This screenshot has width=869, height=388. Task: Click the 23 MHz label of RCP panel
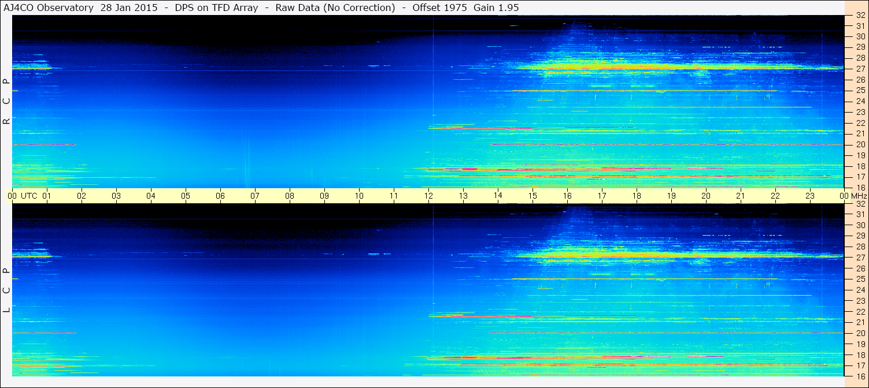tap(860, 112)
